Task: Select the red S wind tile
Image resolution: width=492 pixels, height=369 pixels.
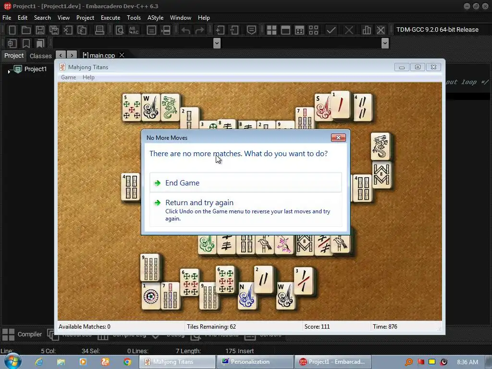Action: pos(323,107)
